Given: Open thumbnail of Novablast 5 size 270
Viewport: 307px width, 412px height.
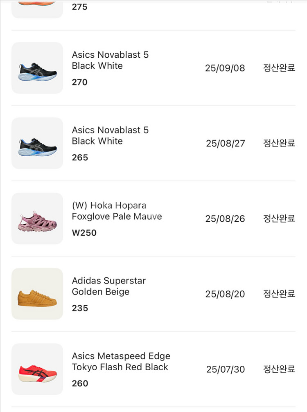Looking at the screenshot, I should [x=37, y=68].
